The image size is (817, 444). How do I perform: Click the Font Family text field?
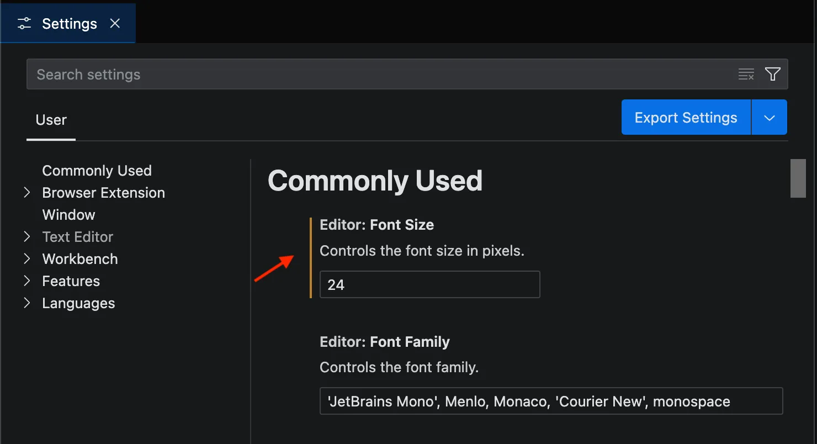[551, 401]
